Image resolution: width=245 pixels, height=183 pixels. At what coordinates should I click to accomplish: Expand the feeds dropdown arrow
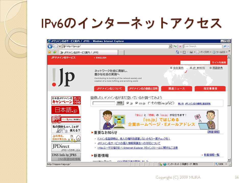(x=188, y=52)
